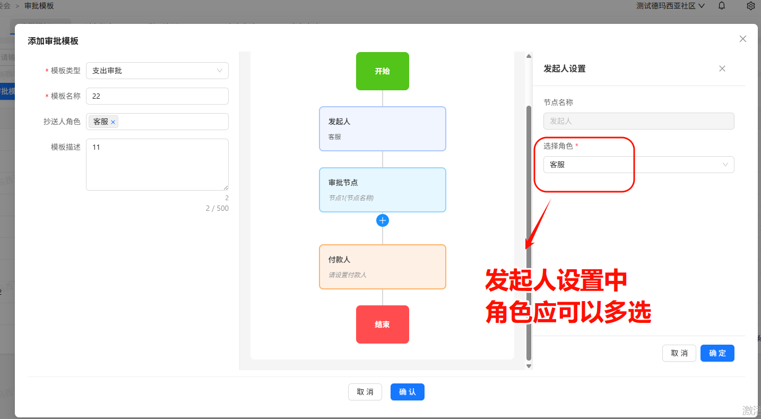The height and width of the screenshot is (419, 761).
Task: Select the 付款人 flow node
Action: pyautogui.click(x=382, y=267)
